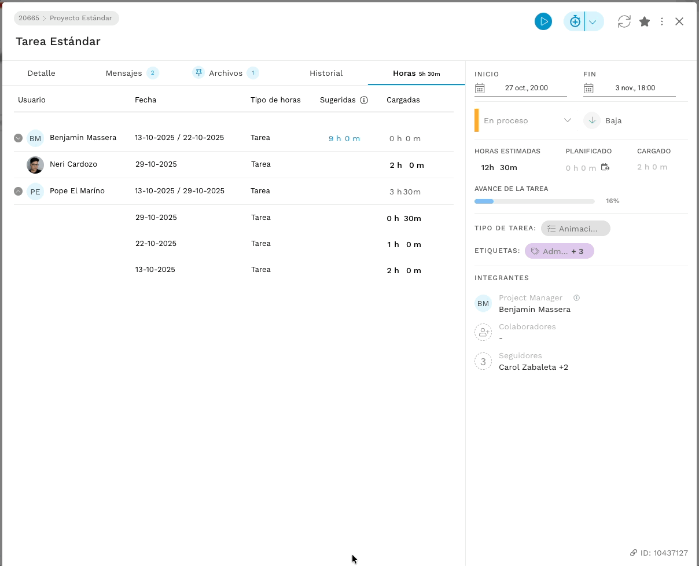Open the Inicio calendar icon
Image resolution: width=699 pixels, height=566 pixels.
tap(480, 88)
